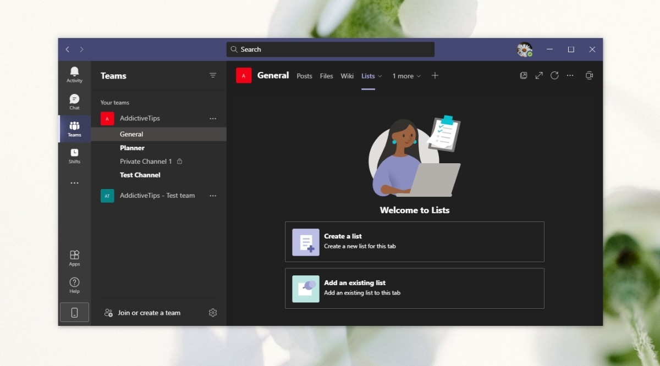Expand the 1 more tabs dropdown

tap(419, 76)
